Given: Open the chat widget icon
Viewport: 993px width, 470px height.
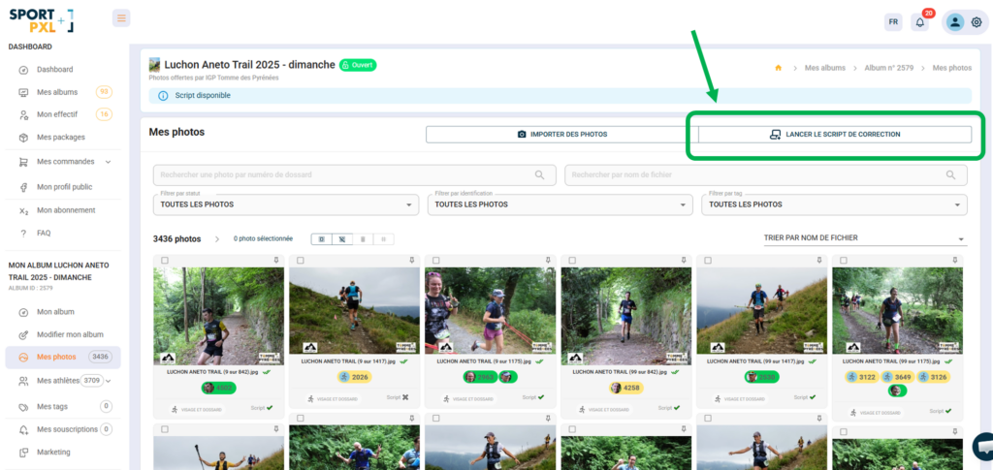Looking at the screenshot, I should [x=982, y=447].
